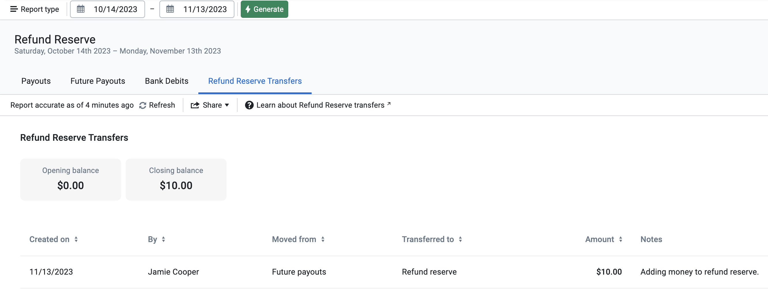This screenshot has height=289, width=768.
Task: Sort by the By column
Action: [x=157, y=239]
